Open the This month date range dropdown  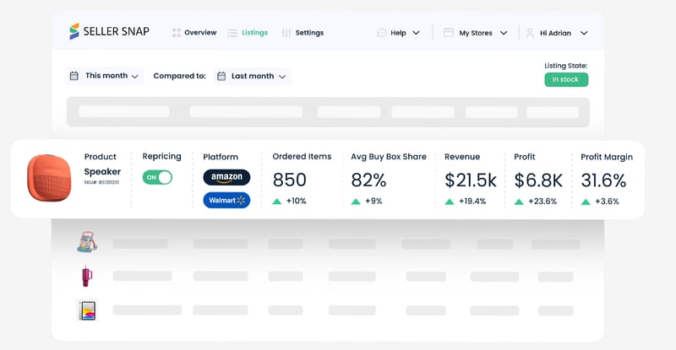click(105, 76)
